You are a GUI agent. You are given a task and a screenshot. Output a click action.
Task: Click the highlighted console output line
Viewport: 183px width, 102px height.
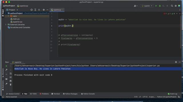[98, 69]
